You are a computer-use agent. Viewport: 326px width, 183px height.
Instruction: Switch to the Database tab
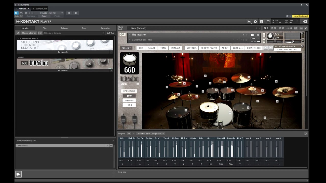(x=65, y=28)
